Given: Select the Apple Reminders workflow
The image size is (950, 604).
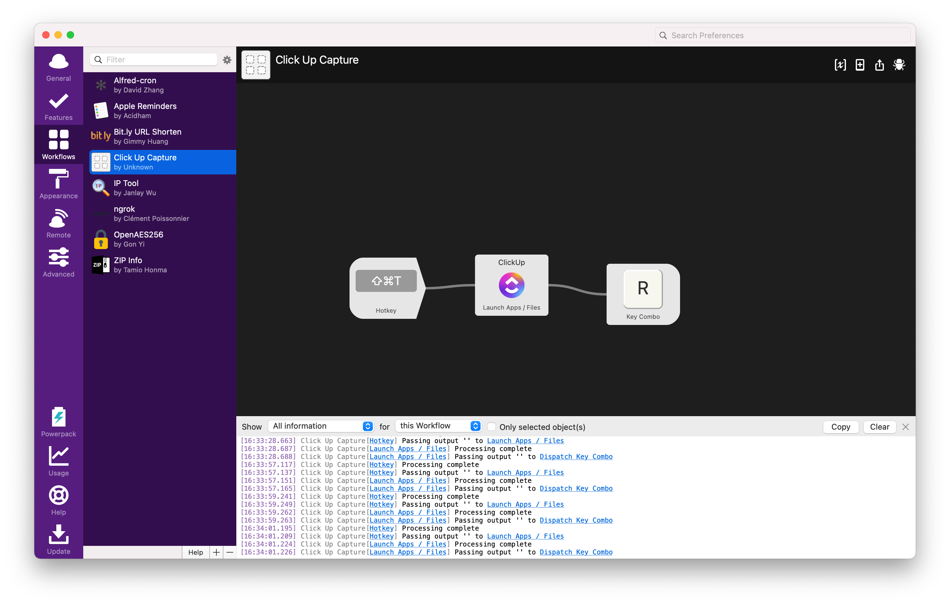Looking at the screenshot, I should tap(163, 110).
